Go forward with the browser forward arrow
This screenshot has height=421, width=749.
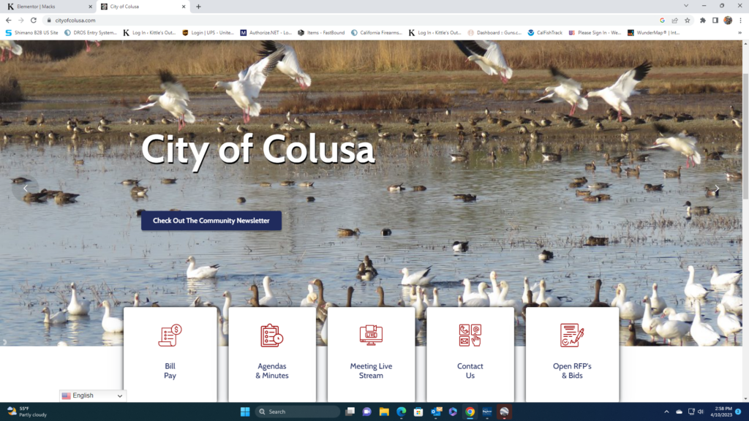point(21,20)
